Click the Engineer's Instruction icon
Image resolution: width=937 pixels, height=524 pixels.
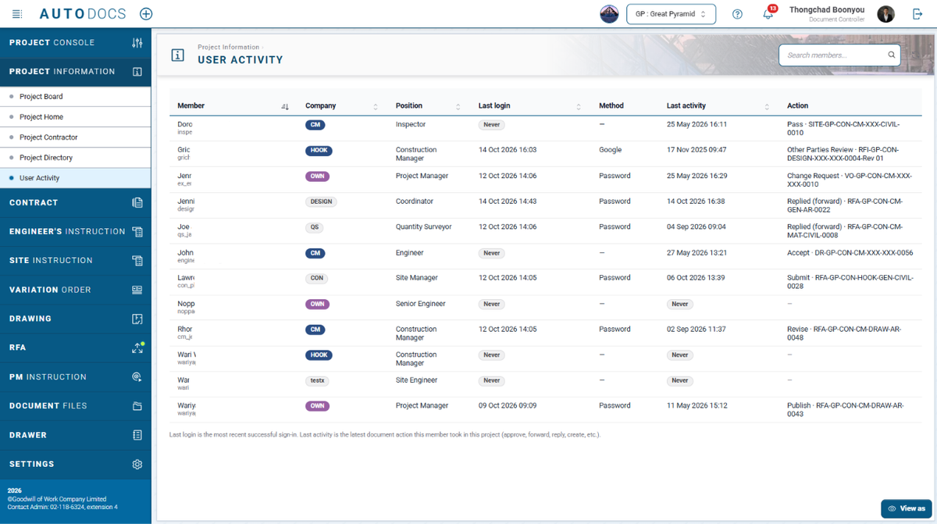tap(137, 232)
